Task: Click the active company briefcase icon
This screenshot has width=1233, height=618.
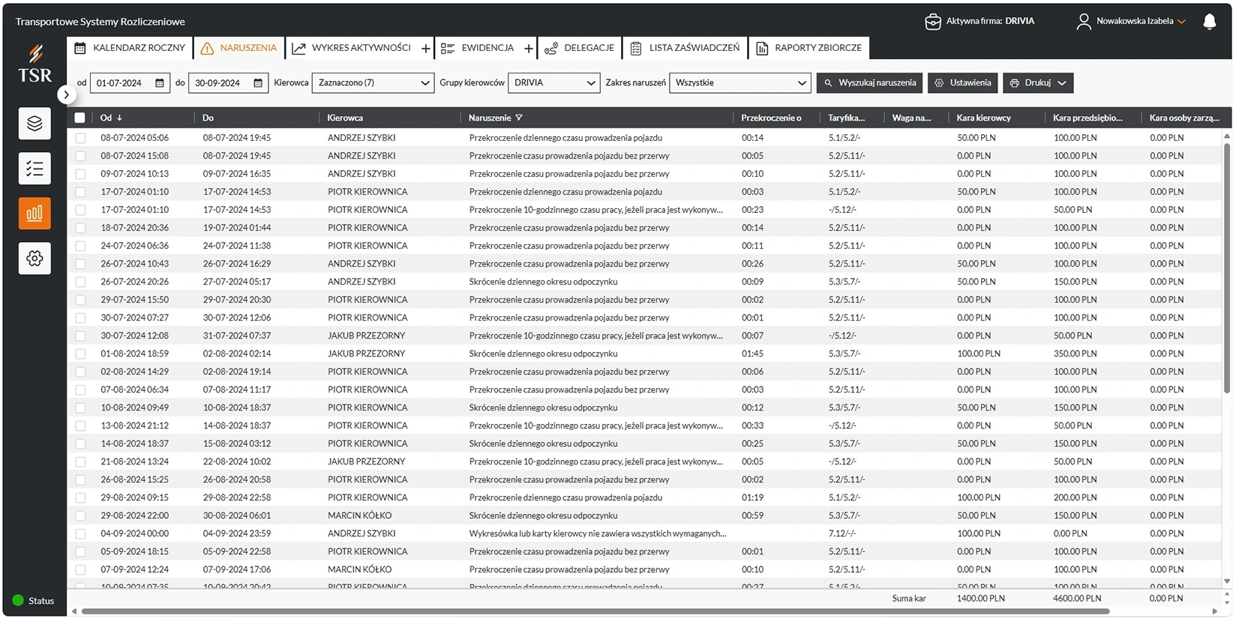Action: pyautogui.click(x=932, y=22)
